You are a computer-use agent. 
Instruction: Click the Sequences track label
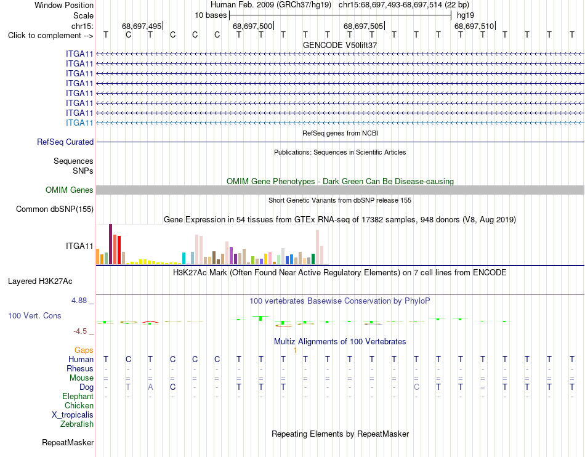73,161
